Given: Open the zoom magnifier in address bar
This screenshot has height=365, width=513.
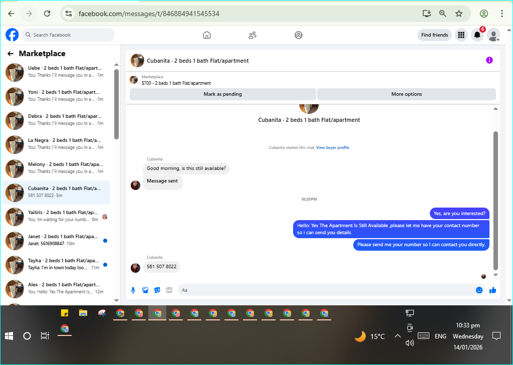Looking at the screenshot, I should coord(443,14).
